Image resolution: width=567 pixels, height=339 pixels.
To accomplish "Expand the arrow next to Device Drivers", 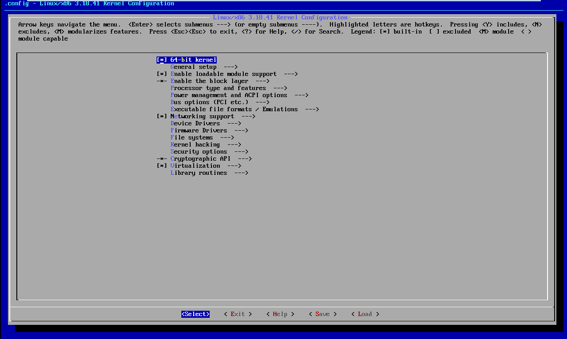I will coord(234,124).
